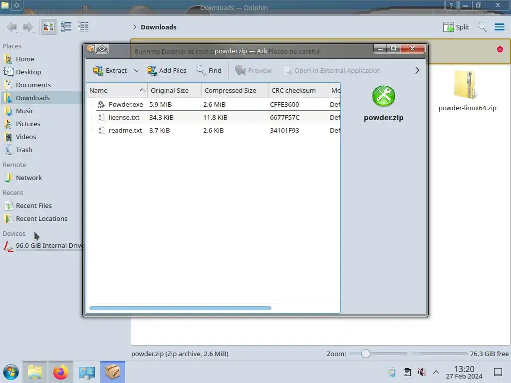
Task: Go forward in Dolphin navigation
Action: pos(28,27)
